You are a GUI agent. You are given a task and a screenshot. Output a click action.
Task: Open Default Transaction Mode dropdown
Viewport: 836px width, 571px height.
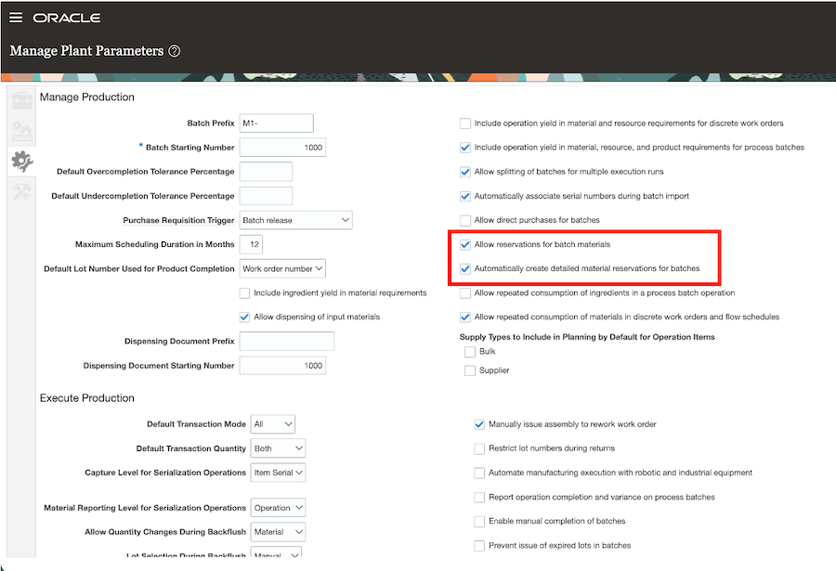pyautogui.click(x=273, y=424)
